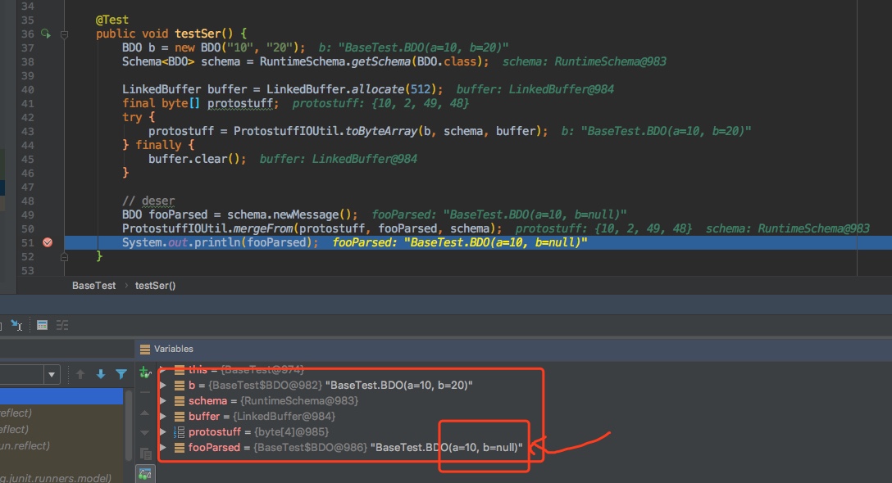Click the duplicate watch copy icon
This screenshot has height=483, width=892.
point(146,453)
